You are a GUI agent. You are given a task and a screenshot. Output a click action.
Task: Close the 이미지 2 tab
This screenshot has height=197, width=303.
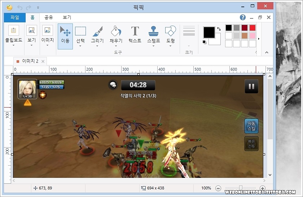43,61
